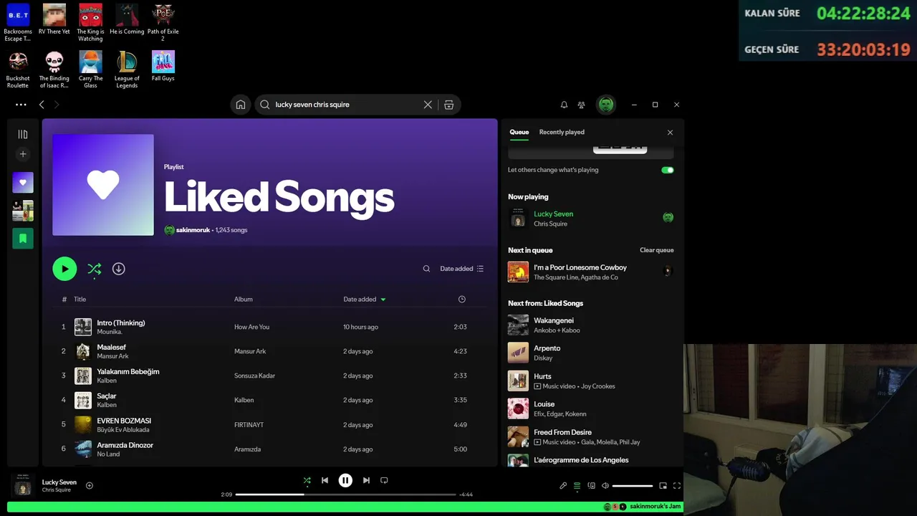Sort by the duration clock column

click(462, 300)
